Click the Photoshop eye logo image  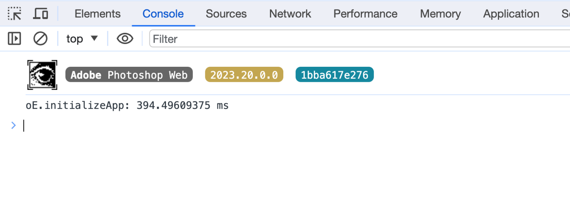tap(42, 75)
